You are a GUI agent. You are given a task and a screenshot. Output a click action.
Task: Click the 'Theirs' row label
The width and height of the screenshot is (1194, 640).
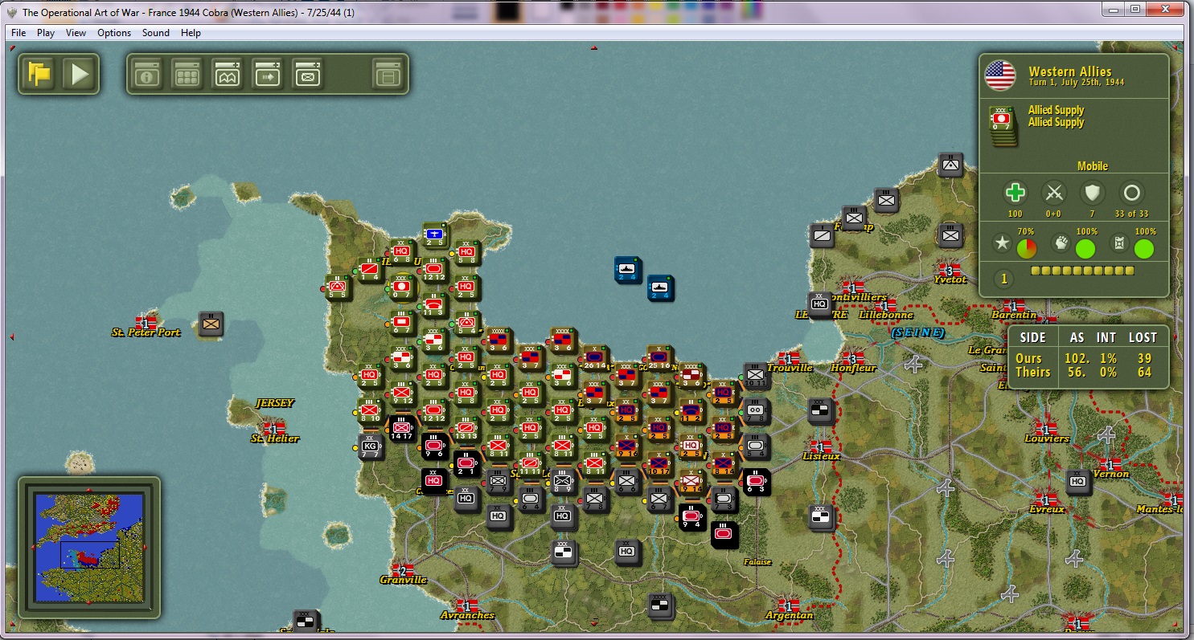pyautogui.click(x=1032, y=372)
